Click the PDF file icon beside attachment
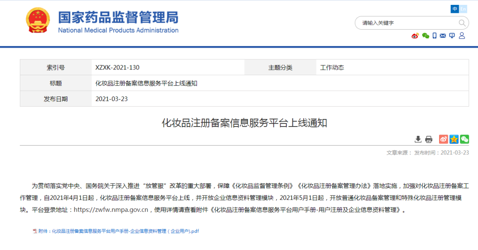 pos(35,231)
